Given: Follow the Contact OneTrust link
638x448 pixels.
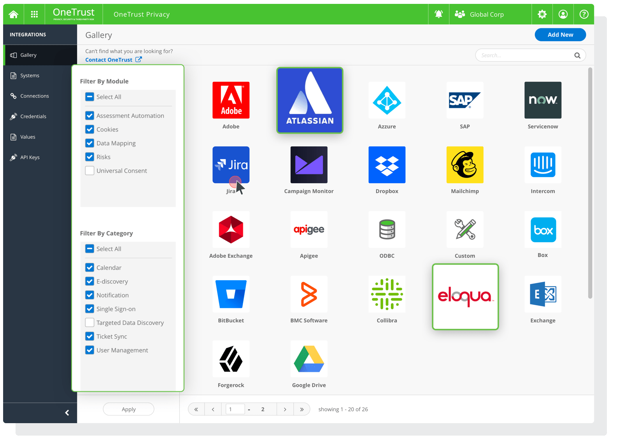Looking at the screenshot, I should point(114,60).
